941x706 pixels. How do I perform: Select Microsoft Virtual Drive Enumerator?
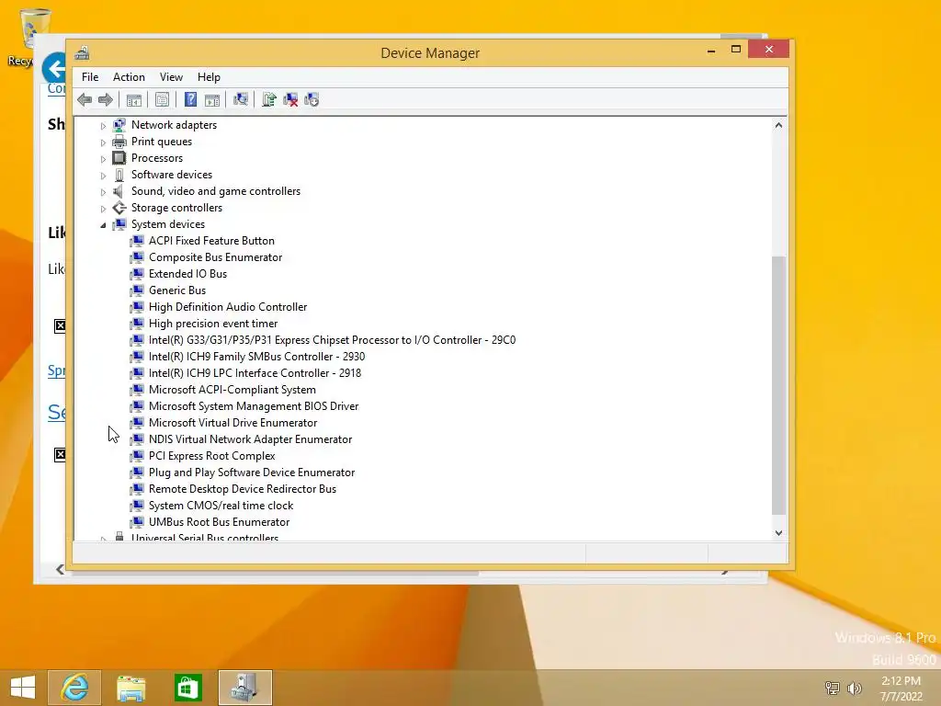[232, 423]
